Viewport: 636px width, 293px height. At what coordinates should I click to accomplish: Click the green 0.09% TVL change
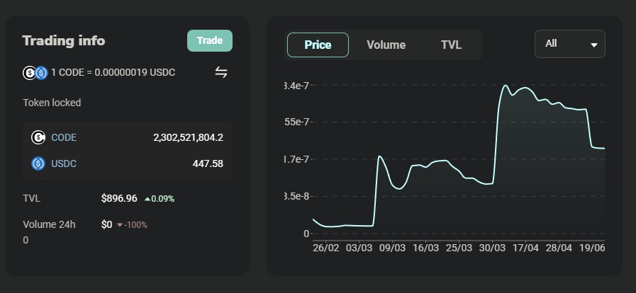pyautogui.click(x=160, y=199)
